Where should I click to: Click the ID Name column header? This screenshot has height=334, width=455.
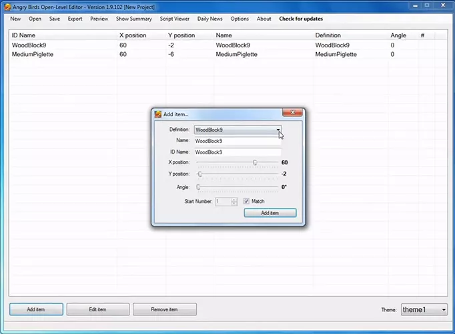pyautogui.click(x=23, y=35)
